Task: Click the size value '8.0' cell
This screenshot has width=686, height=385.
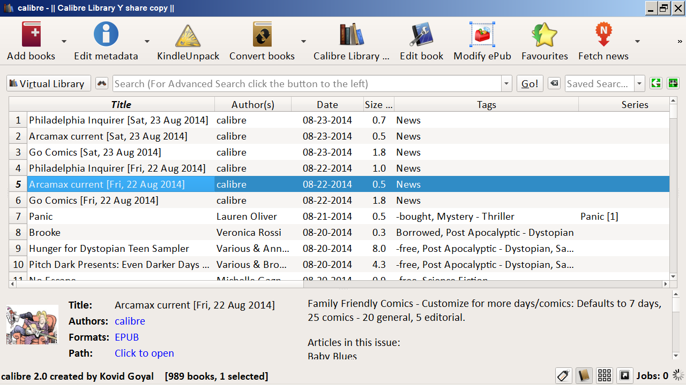Action: click(379, 249)
